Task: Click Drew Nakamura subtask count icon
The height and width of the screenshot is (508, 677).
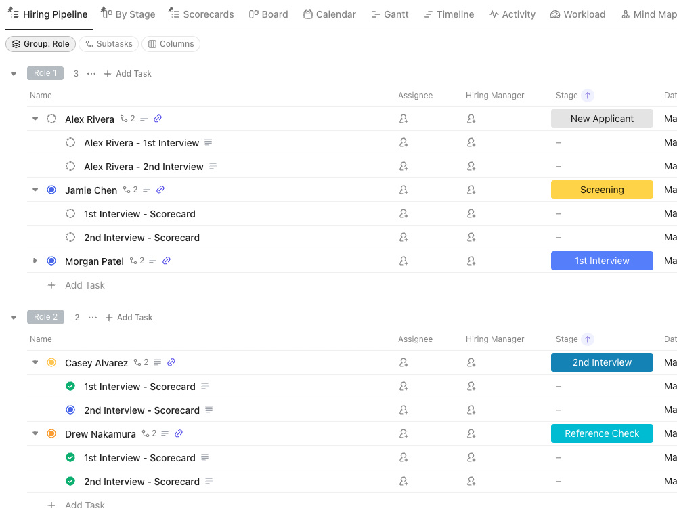Action: pos(149,433)
